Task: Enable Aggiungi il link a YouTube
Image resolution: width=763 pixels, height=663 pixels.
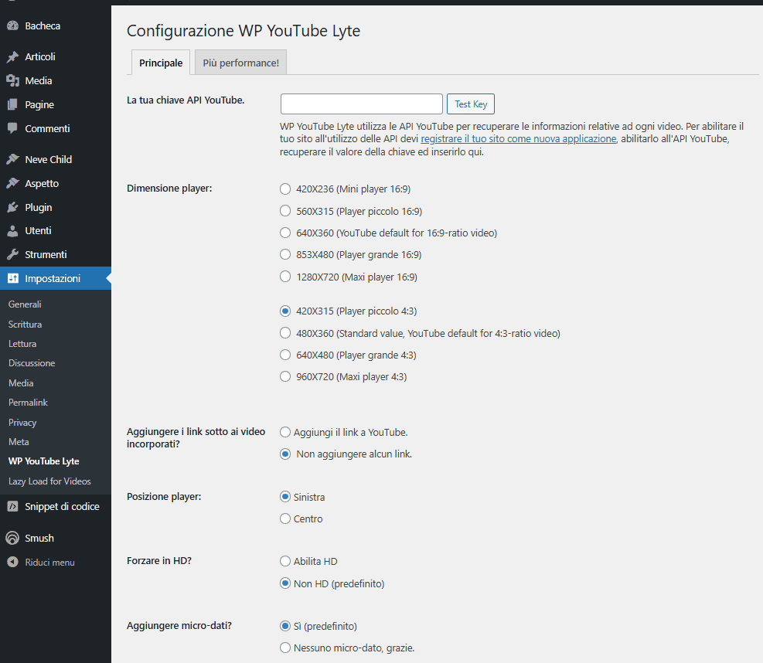Action: click(285, 432)
